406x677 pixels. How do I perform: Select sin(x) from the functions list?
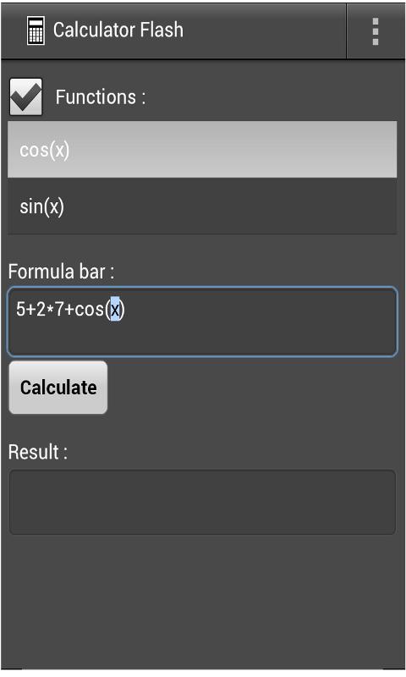(x=202, y=206)
